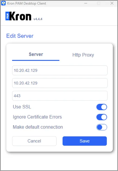
Task: Close the Kron PAM Desktop Client window
Action: pyautogui.click(x=112, y=3)
